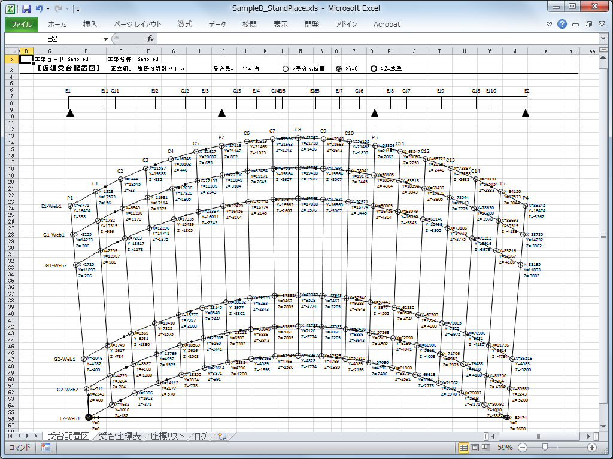Click the Save icon in quick access toolbar
Image resolution: width=613 pixels, height=459 pixels.
26,9
